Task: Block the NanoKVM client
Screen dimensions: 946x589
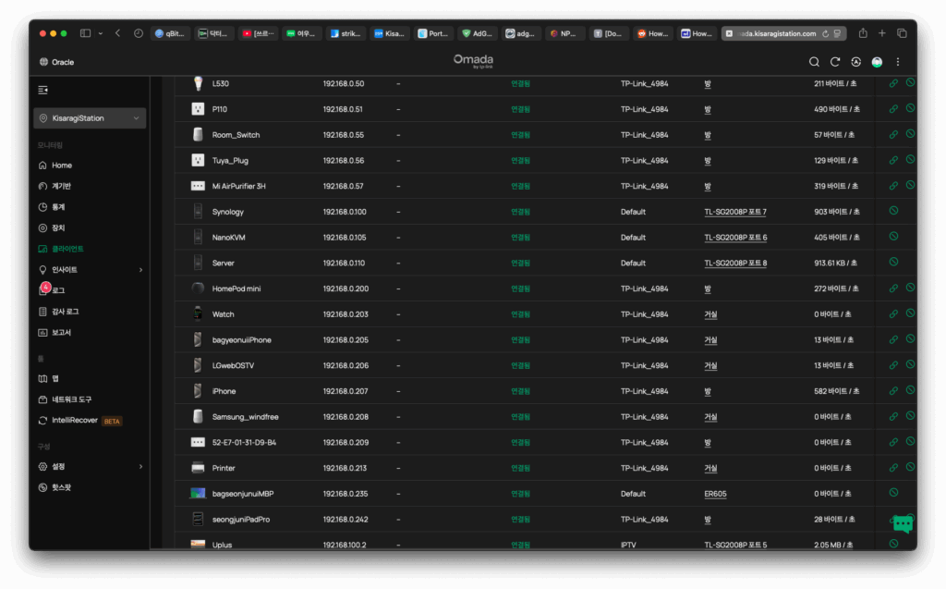Action: coord(894,236)
